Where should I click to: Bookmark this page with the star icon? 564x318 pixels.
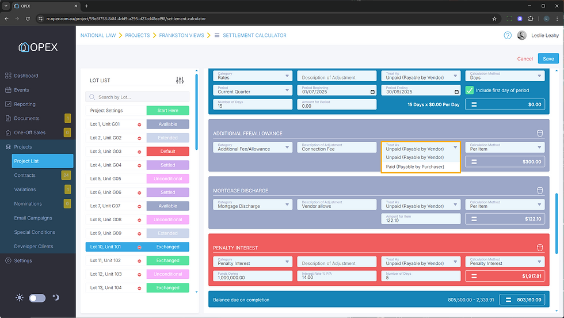click(494, 19)
